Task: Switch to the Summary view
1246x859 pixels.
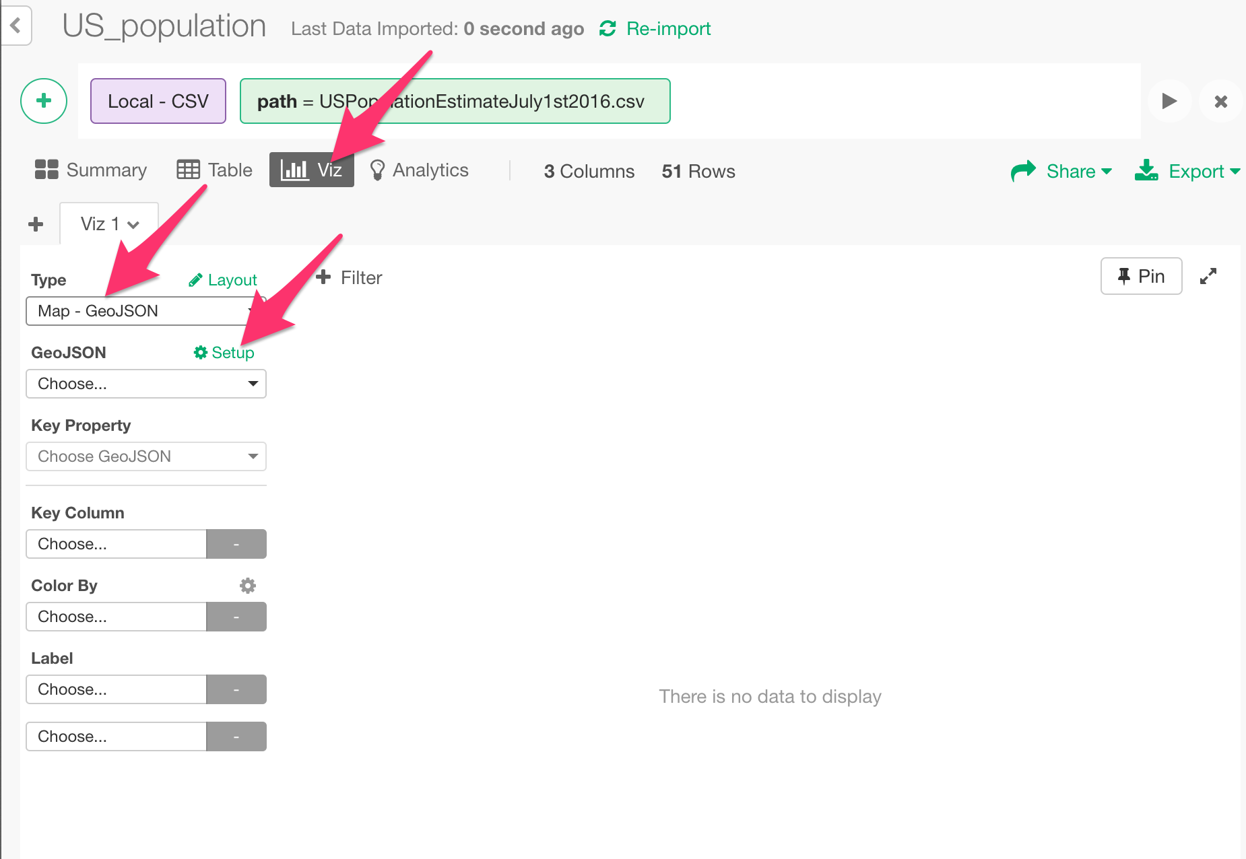Action: [x=91, y=170]
